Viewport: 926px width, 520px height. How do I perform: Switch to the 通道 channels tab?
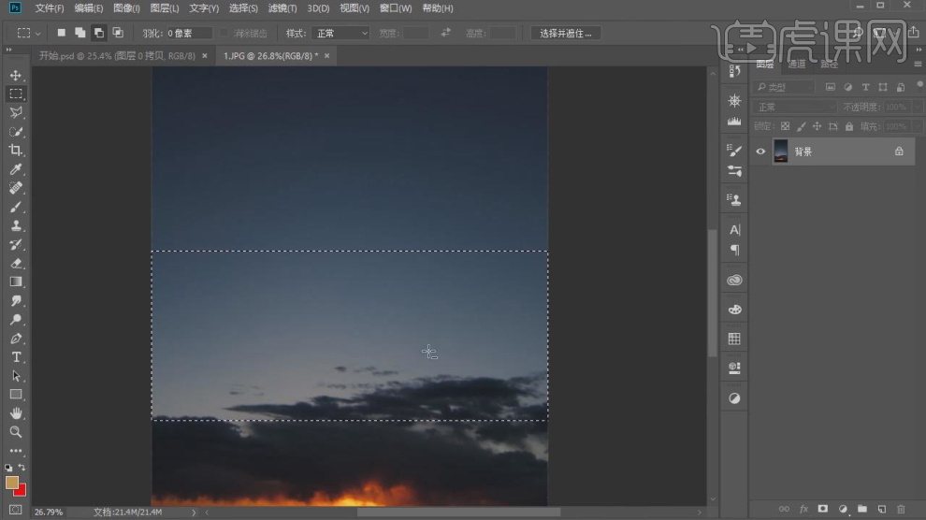[797, 65]
